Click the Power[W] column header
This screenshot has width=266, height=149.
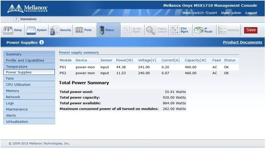coord(124,60)
